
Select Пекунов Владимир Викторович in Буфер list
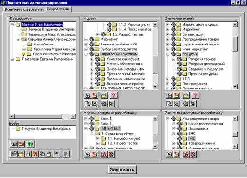(46, 129)
